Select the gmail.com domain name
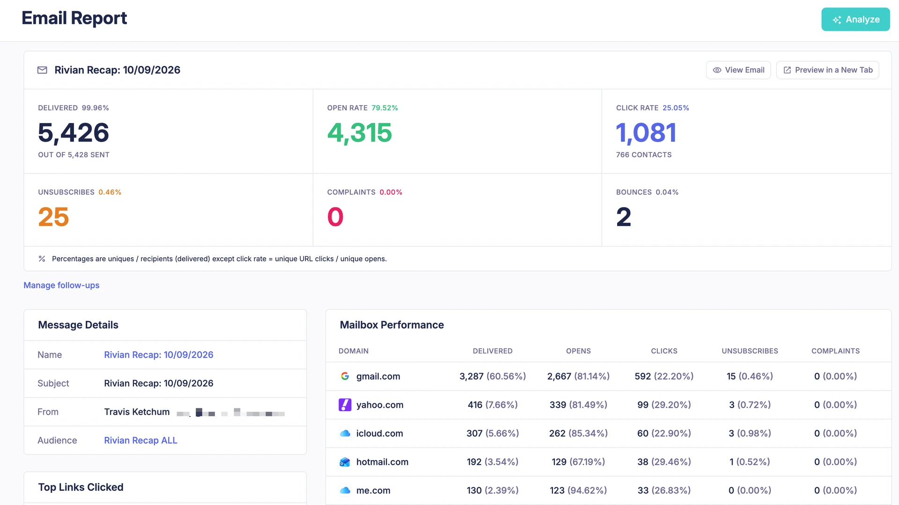The width and height of the screenshot is (899, 505). 378,376
